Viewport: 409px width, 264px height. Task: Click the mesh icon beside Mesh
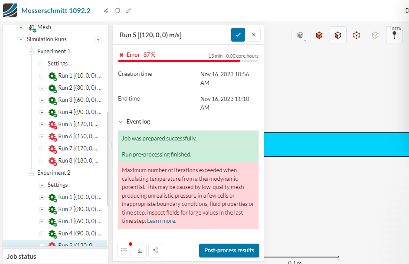coord(32,28)
